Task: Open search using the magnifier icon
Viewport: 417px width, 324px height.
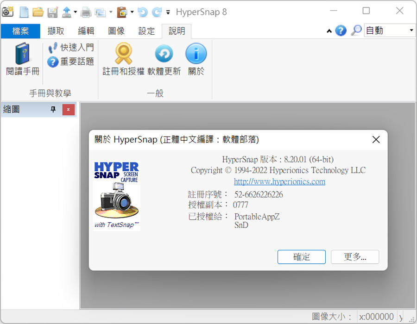Action: point(355,30)
